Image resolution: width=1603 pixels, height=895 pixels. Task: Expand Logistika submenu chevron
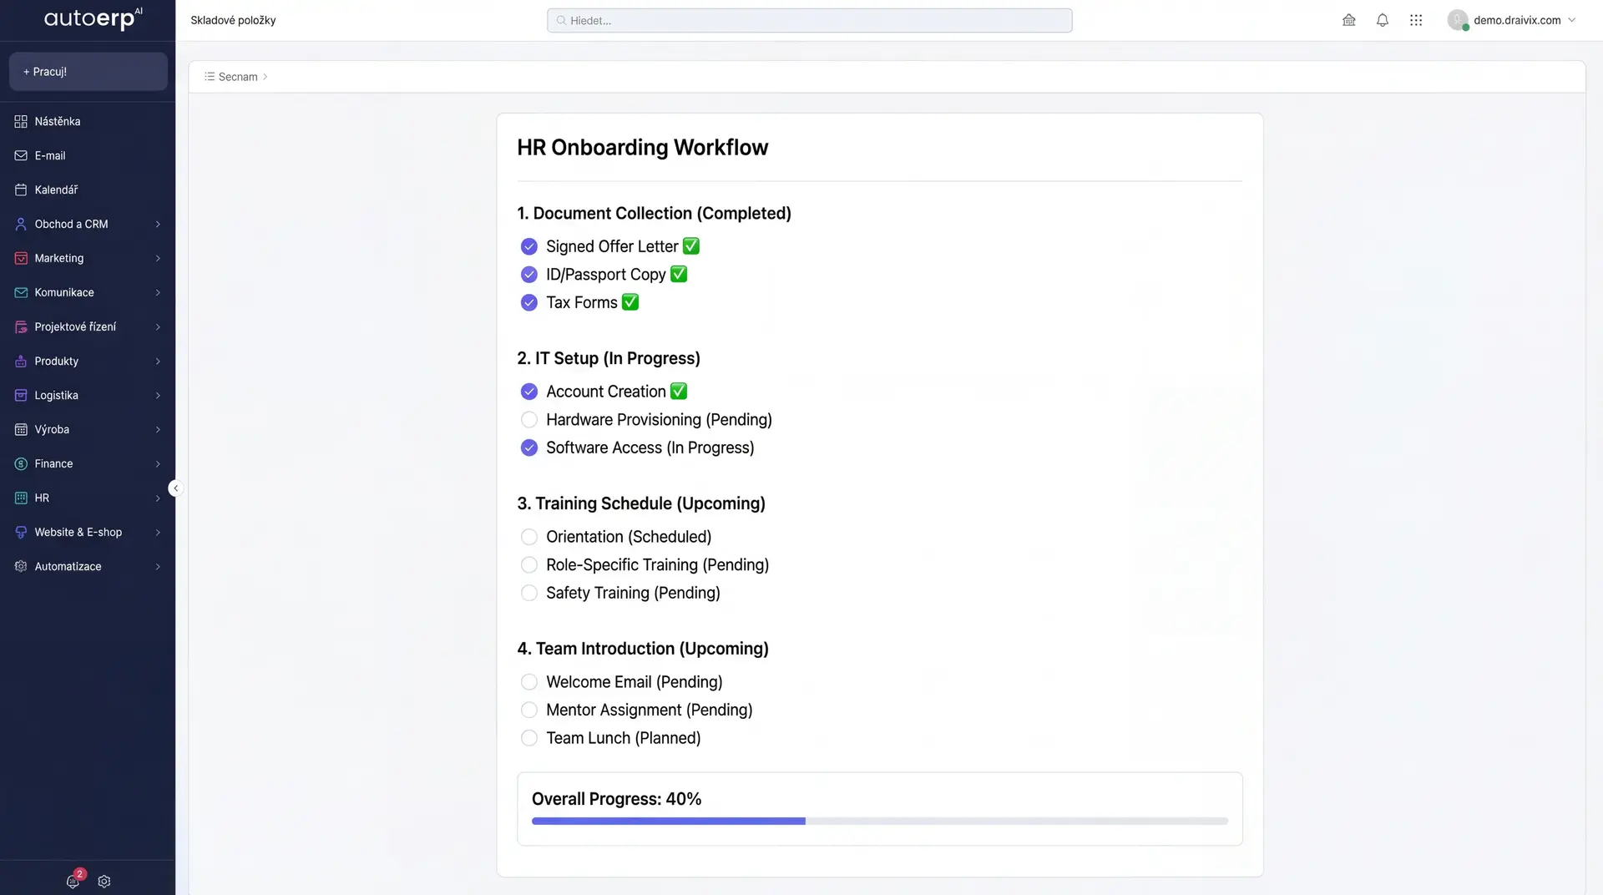point(158,396)
